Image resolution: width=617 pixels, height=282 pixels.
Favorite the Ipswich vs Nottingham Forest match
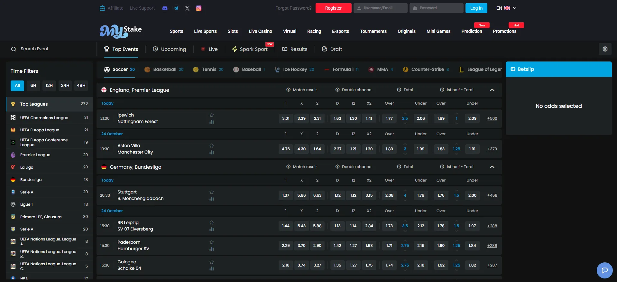211,115
